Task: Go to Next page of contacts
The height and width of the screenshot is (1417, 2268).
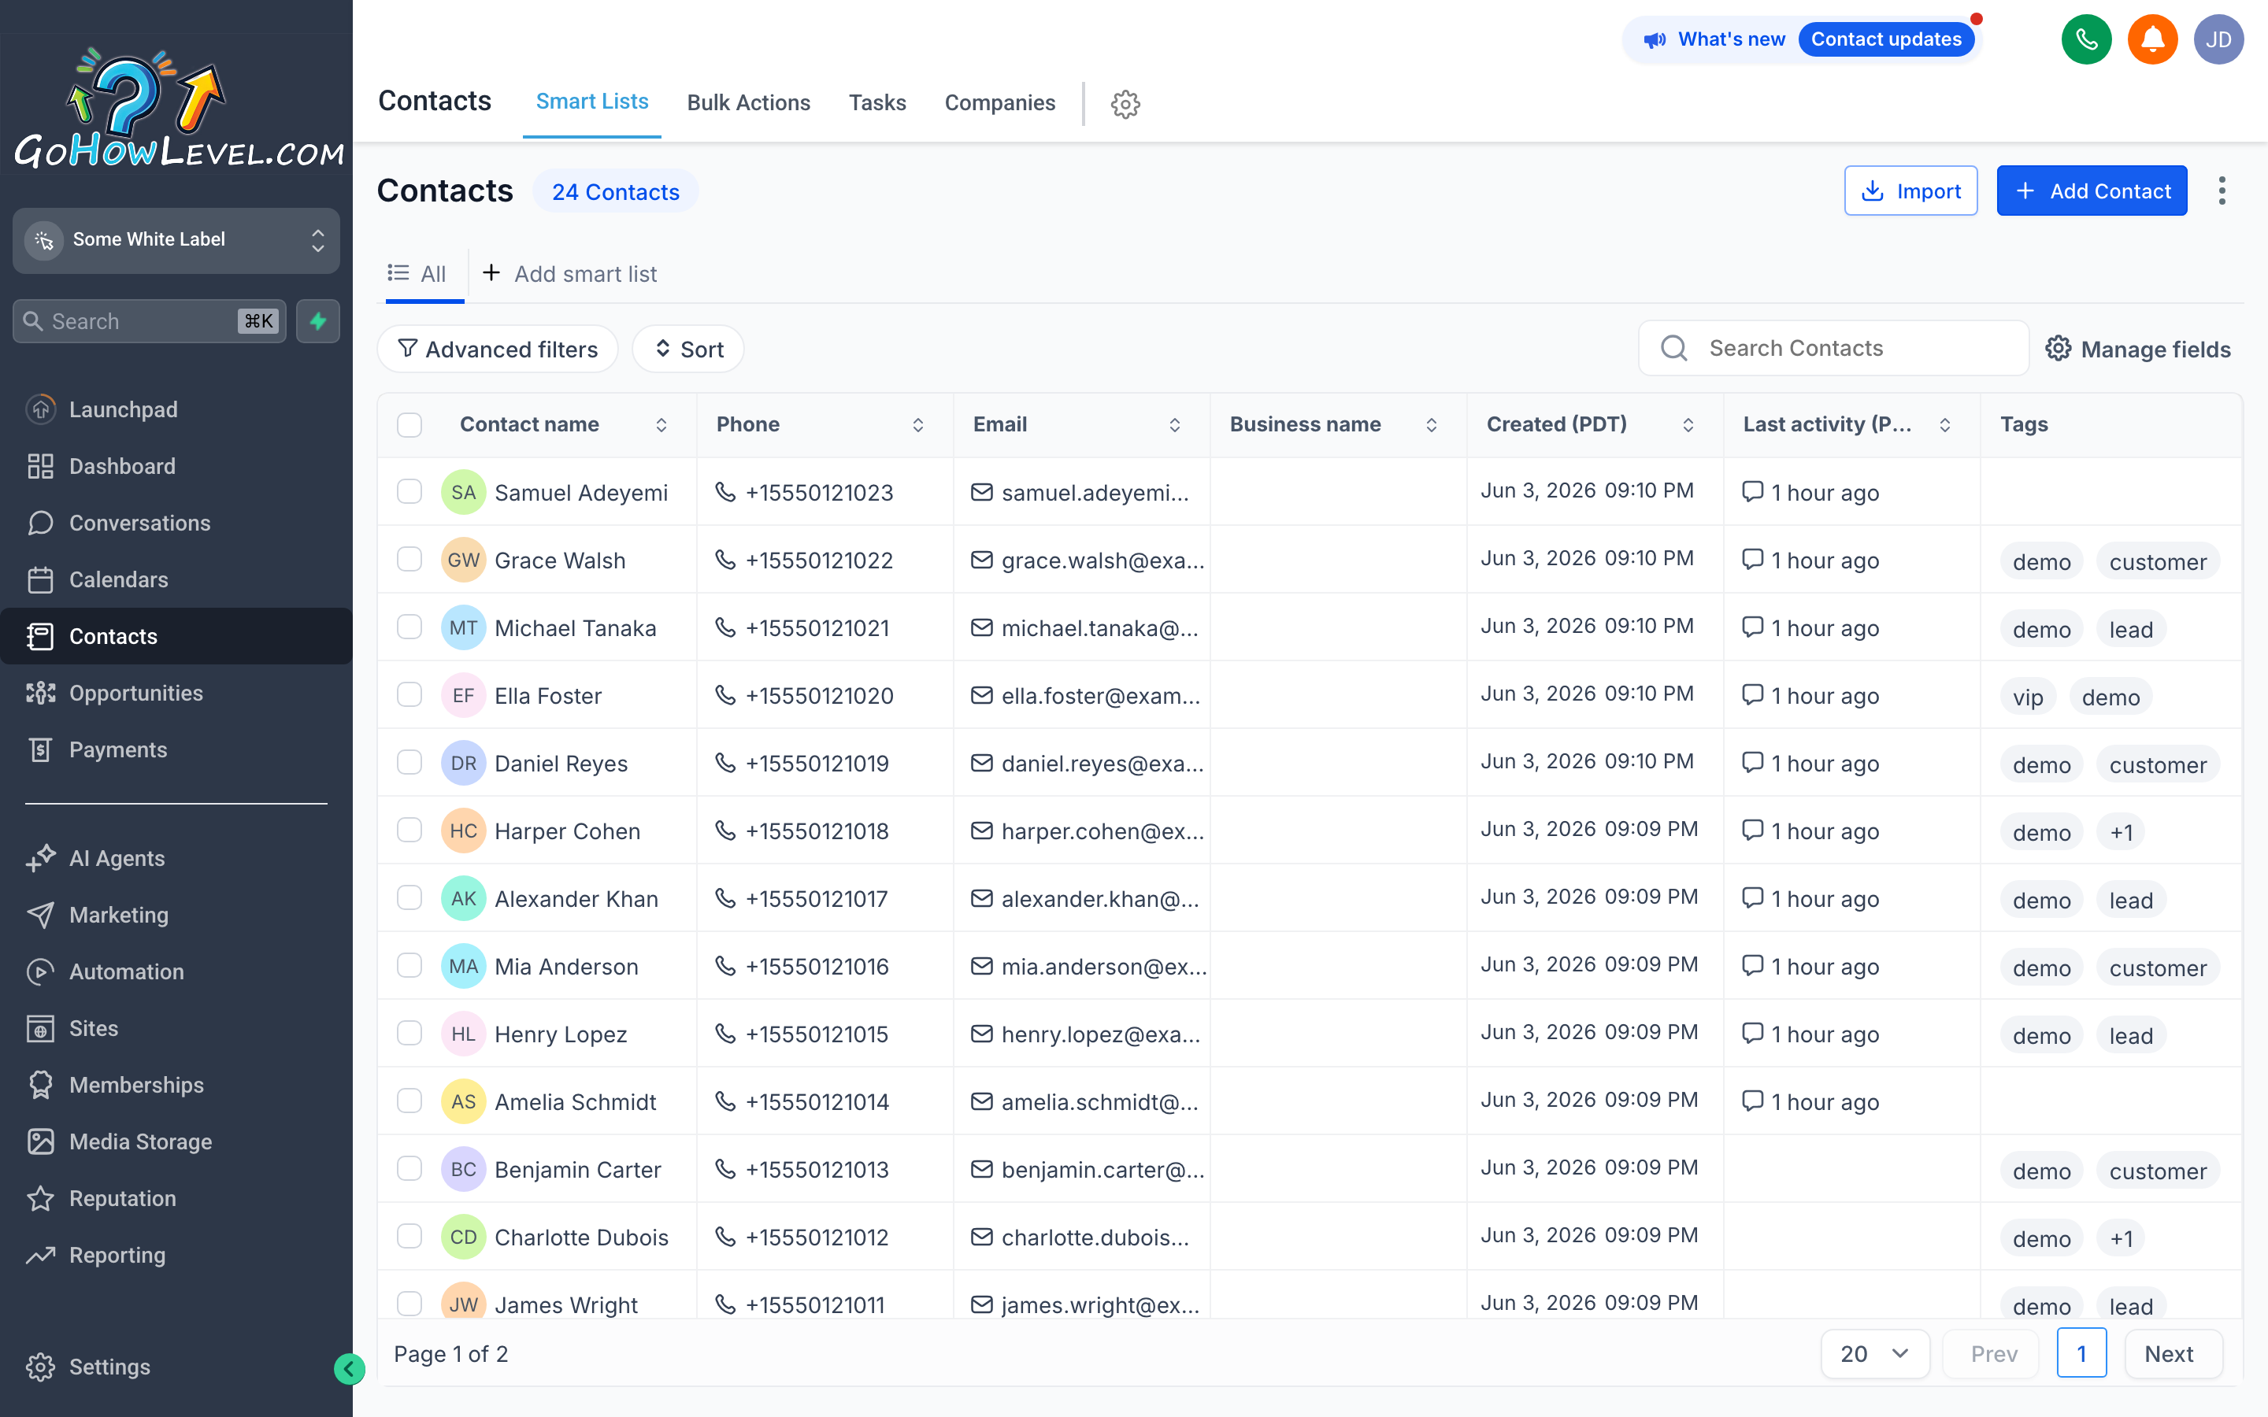Action: point(2173,1354)
